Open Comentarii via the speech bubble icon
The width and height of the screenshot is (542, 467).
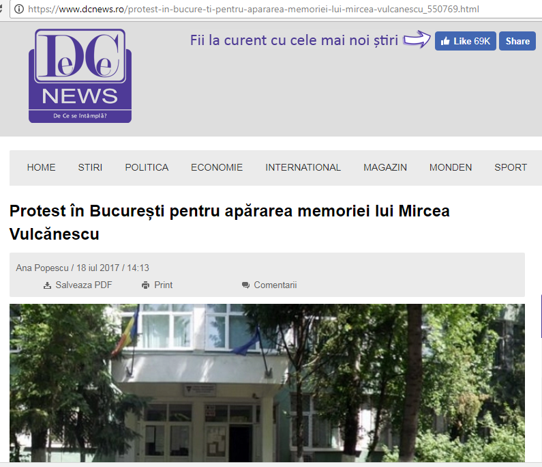coord(245,285)
